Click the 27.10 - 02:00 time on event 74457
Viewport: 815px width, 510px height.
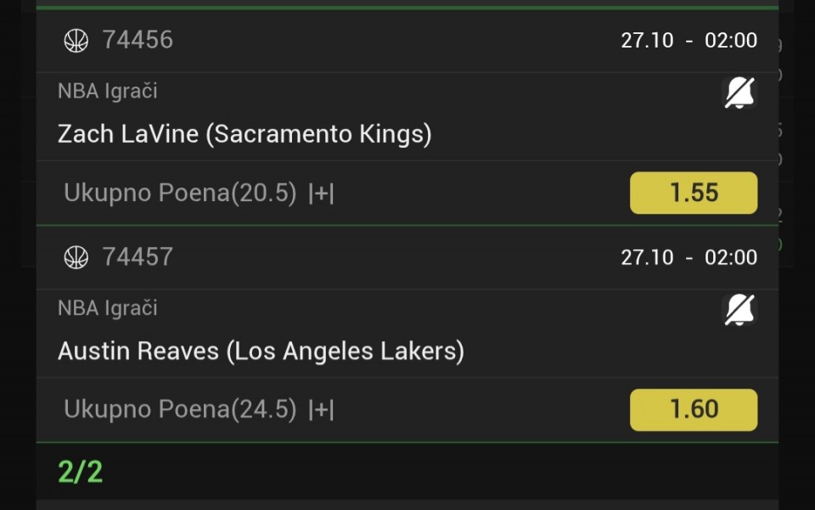point(689,257)
